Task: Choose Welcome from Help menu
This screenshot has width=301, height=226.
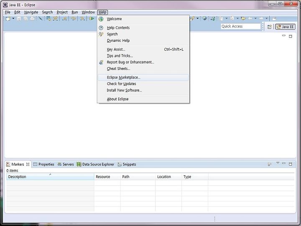Action: 143,19
